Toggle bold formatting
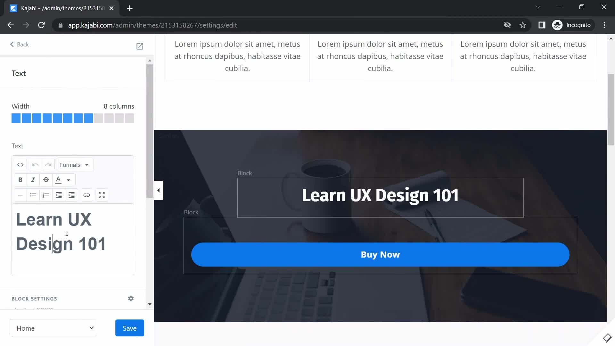 (20, 180)
